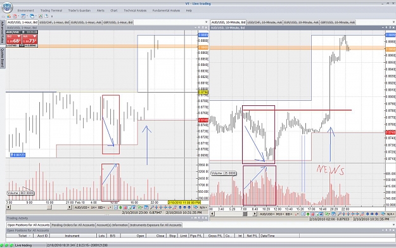Click calendar-like icon in right chart toolbar
This screenshot has width=396, height=248.
tap(333, 214)
